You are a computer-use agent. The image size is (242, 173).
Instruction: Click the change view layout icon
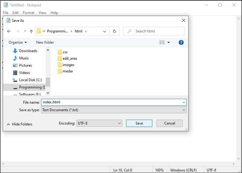[x=162, y=42]
